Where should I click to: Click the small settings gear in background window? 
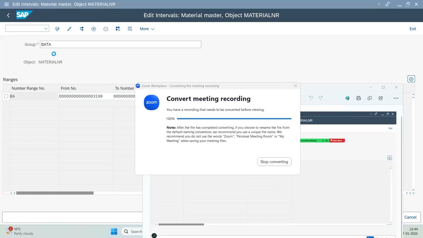pos(390,158)
